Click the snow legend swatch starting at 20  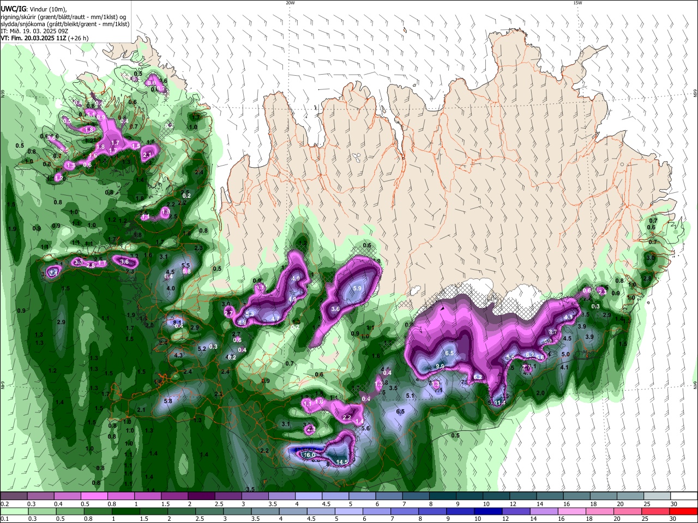[630, 496]
